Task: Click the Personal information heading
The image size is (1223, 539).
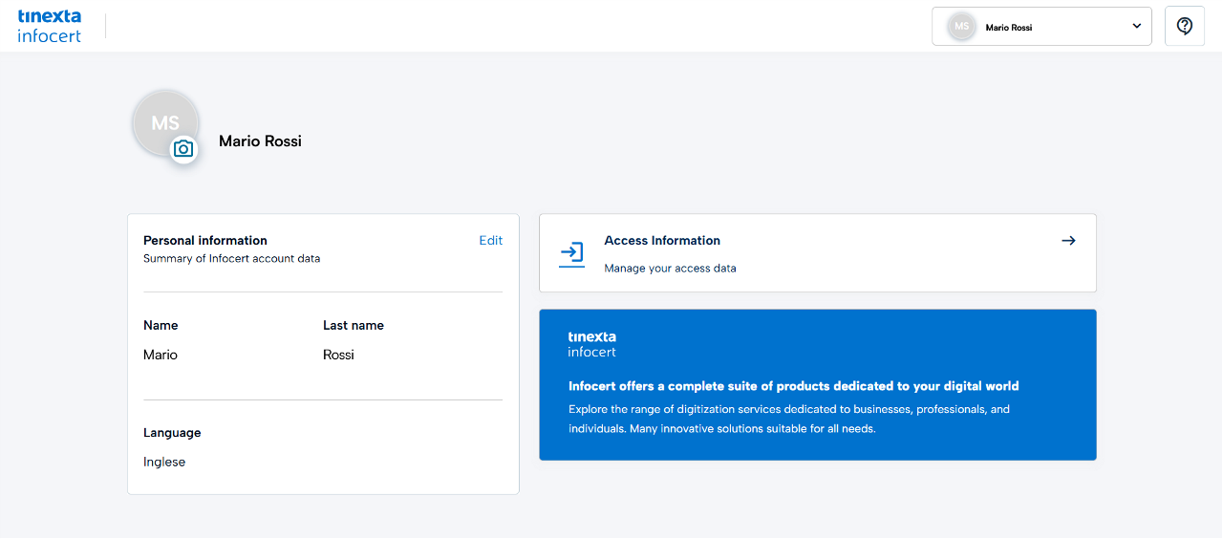Action: 205,241
